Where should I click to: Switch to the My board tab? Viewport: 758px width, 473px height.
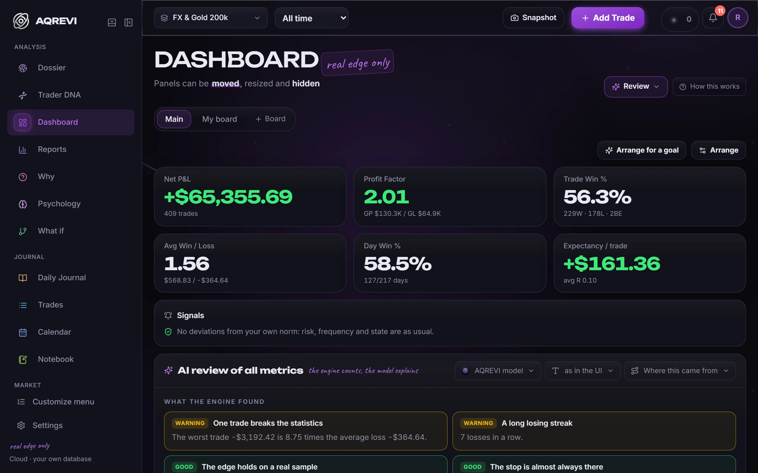[x=220, y=119]
